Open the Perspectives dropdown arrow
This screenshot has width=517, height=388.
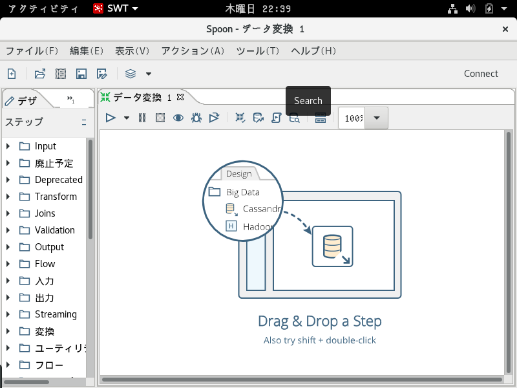click(149, 74)
